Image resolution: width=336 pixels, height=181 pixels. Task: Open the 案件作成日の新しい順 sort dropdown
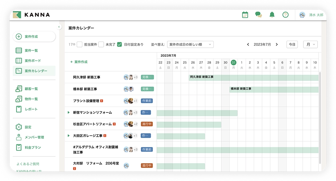(x=190, y=45)
